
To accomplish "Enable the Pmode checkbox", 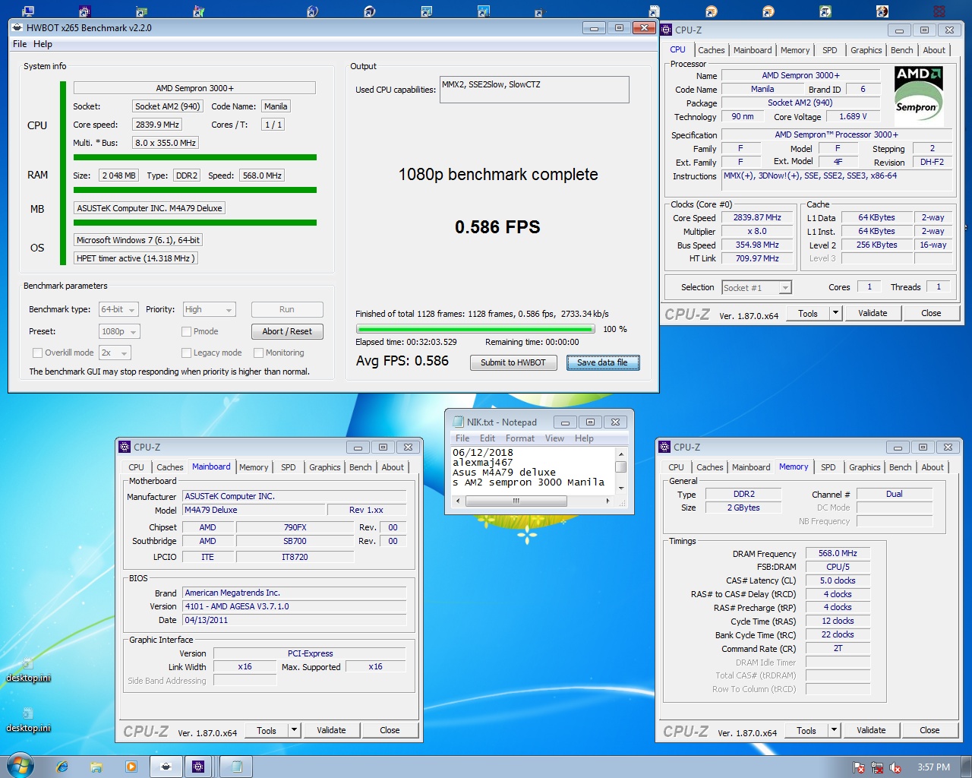I will pos(186,331).
